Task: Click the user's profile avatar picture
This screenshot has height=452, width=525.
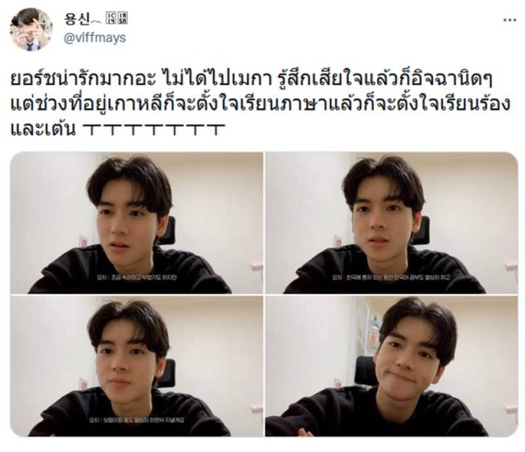Action: pos(31,29)
